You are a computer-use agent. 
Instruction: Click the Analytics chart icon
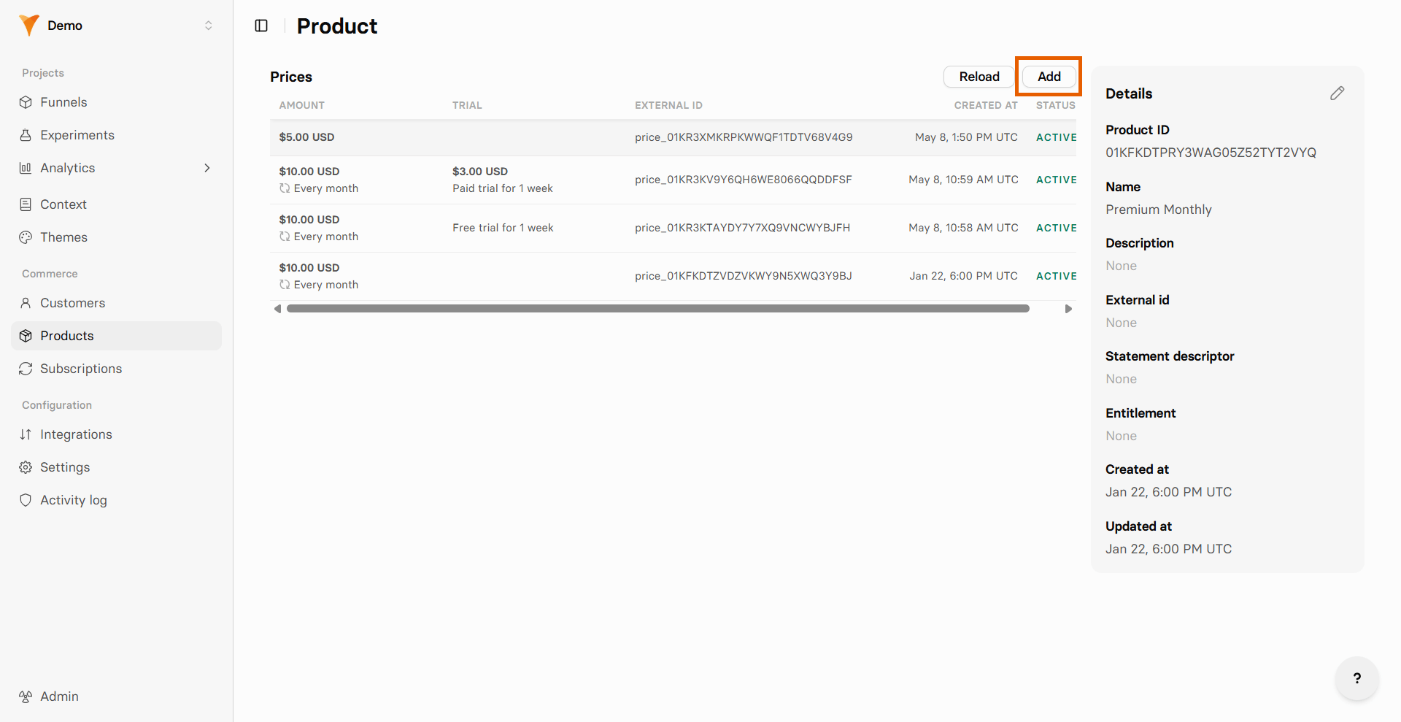[x=26, y=168]
